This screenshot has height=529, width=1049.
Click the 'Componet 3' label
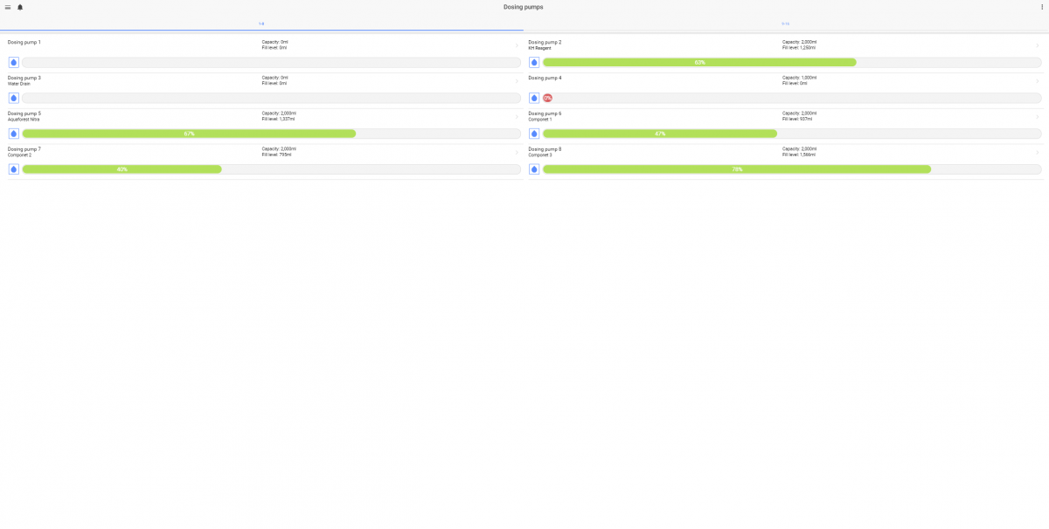(540, 155)
